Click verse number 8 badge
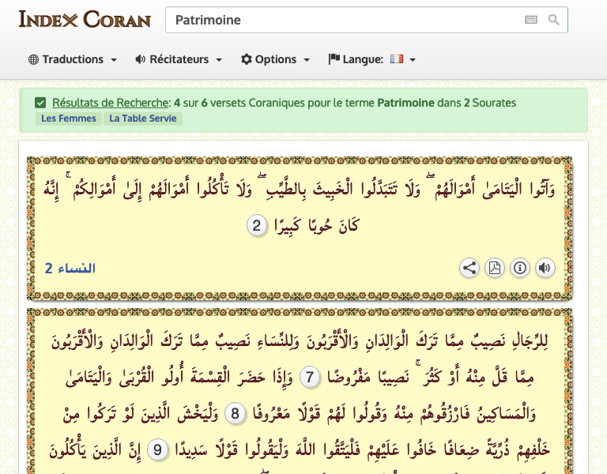607x474 pixels. point(235,414)
